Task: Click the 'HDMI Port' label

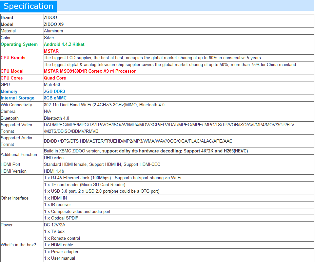Action: [10, 164]
